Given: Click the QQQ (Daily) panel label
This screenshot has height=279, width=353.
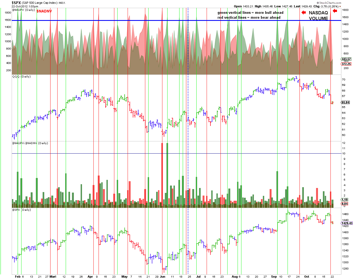Looking at the screenshot, I should coord(21,77).
